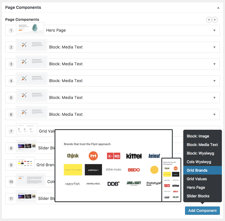The width and height of the screenshot is (225, 221).
Task: Click the row number 11 handle
Action: tap(11, 199)
